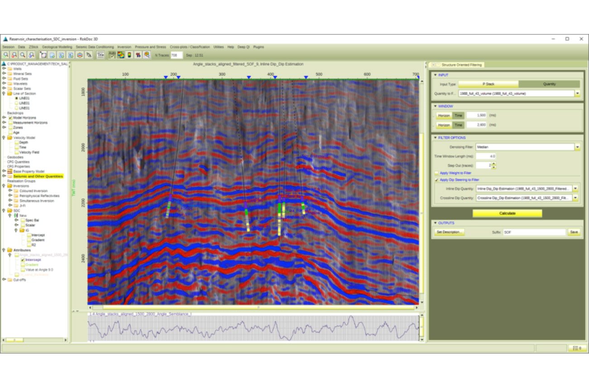The width and height of the screenshot is (589, 388).
Task: Open the Seismic Data Conditioning menu
Action: [x=95, y=47]
